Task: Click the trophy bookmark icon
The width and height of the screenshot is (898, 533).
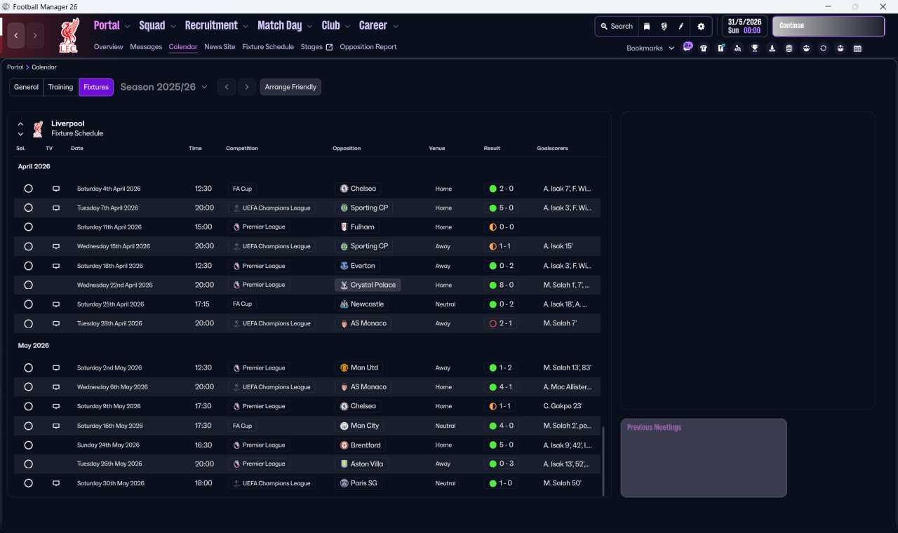Action: coord(755,48)
